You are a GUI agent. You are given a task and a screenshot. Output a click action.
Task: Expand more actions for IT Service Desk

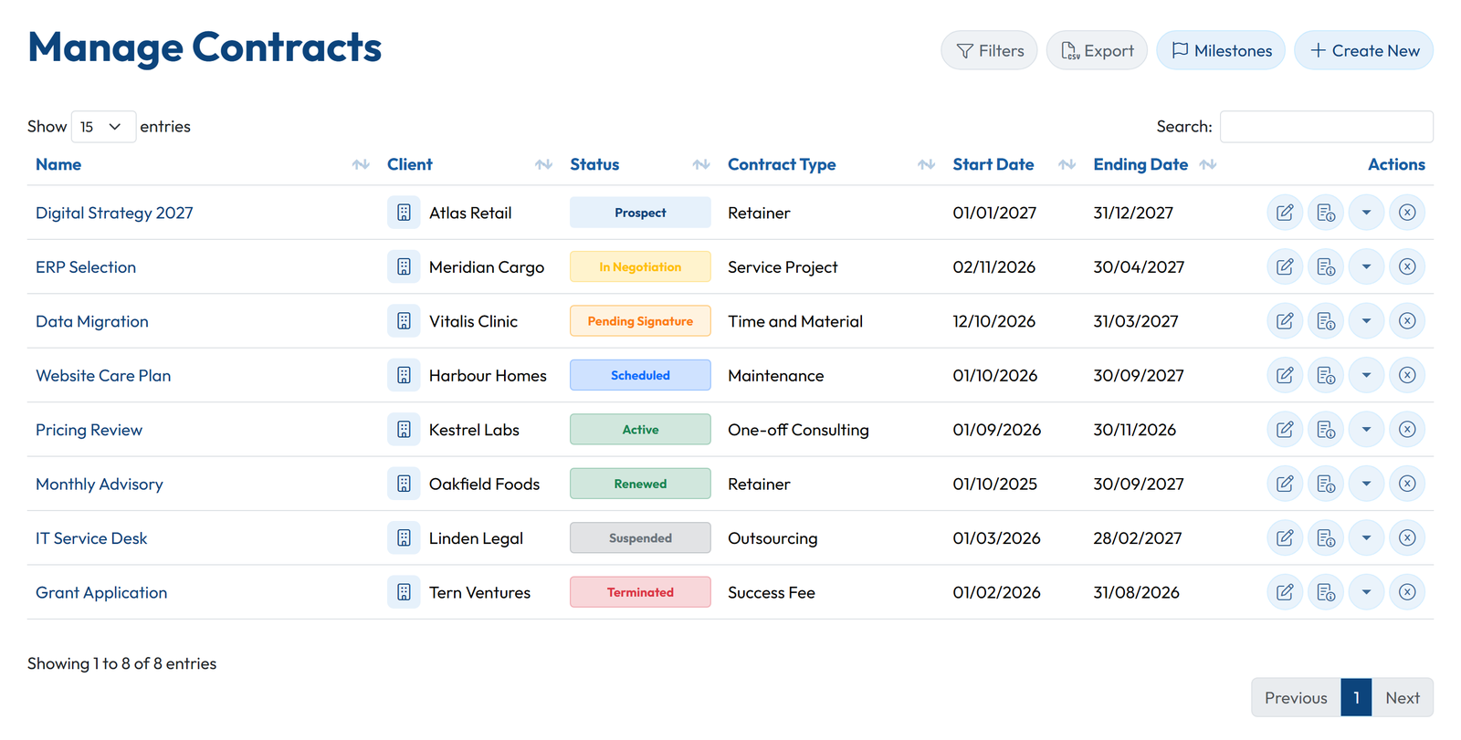[x=1366, y=538]
